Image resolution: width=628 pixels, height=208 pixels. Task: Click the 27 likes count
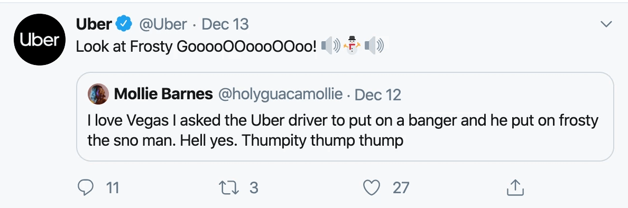point(401,187)
